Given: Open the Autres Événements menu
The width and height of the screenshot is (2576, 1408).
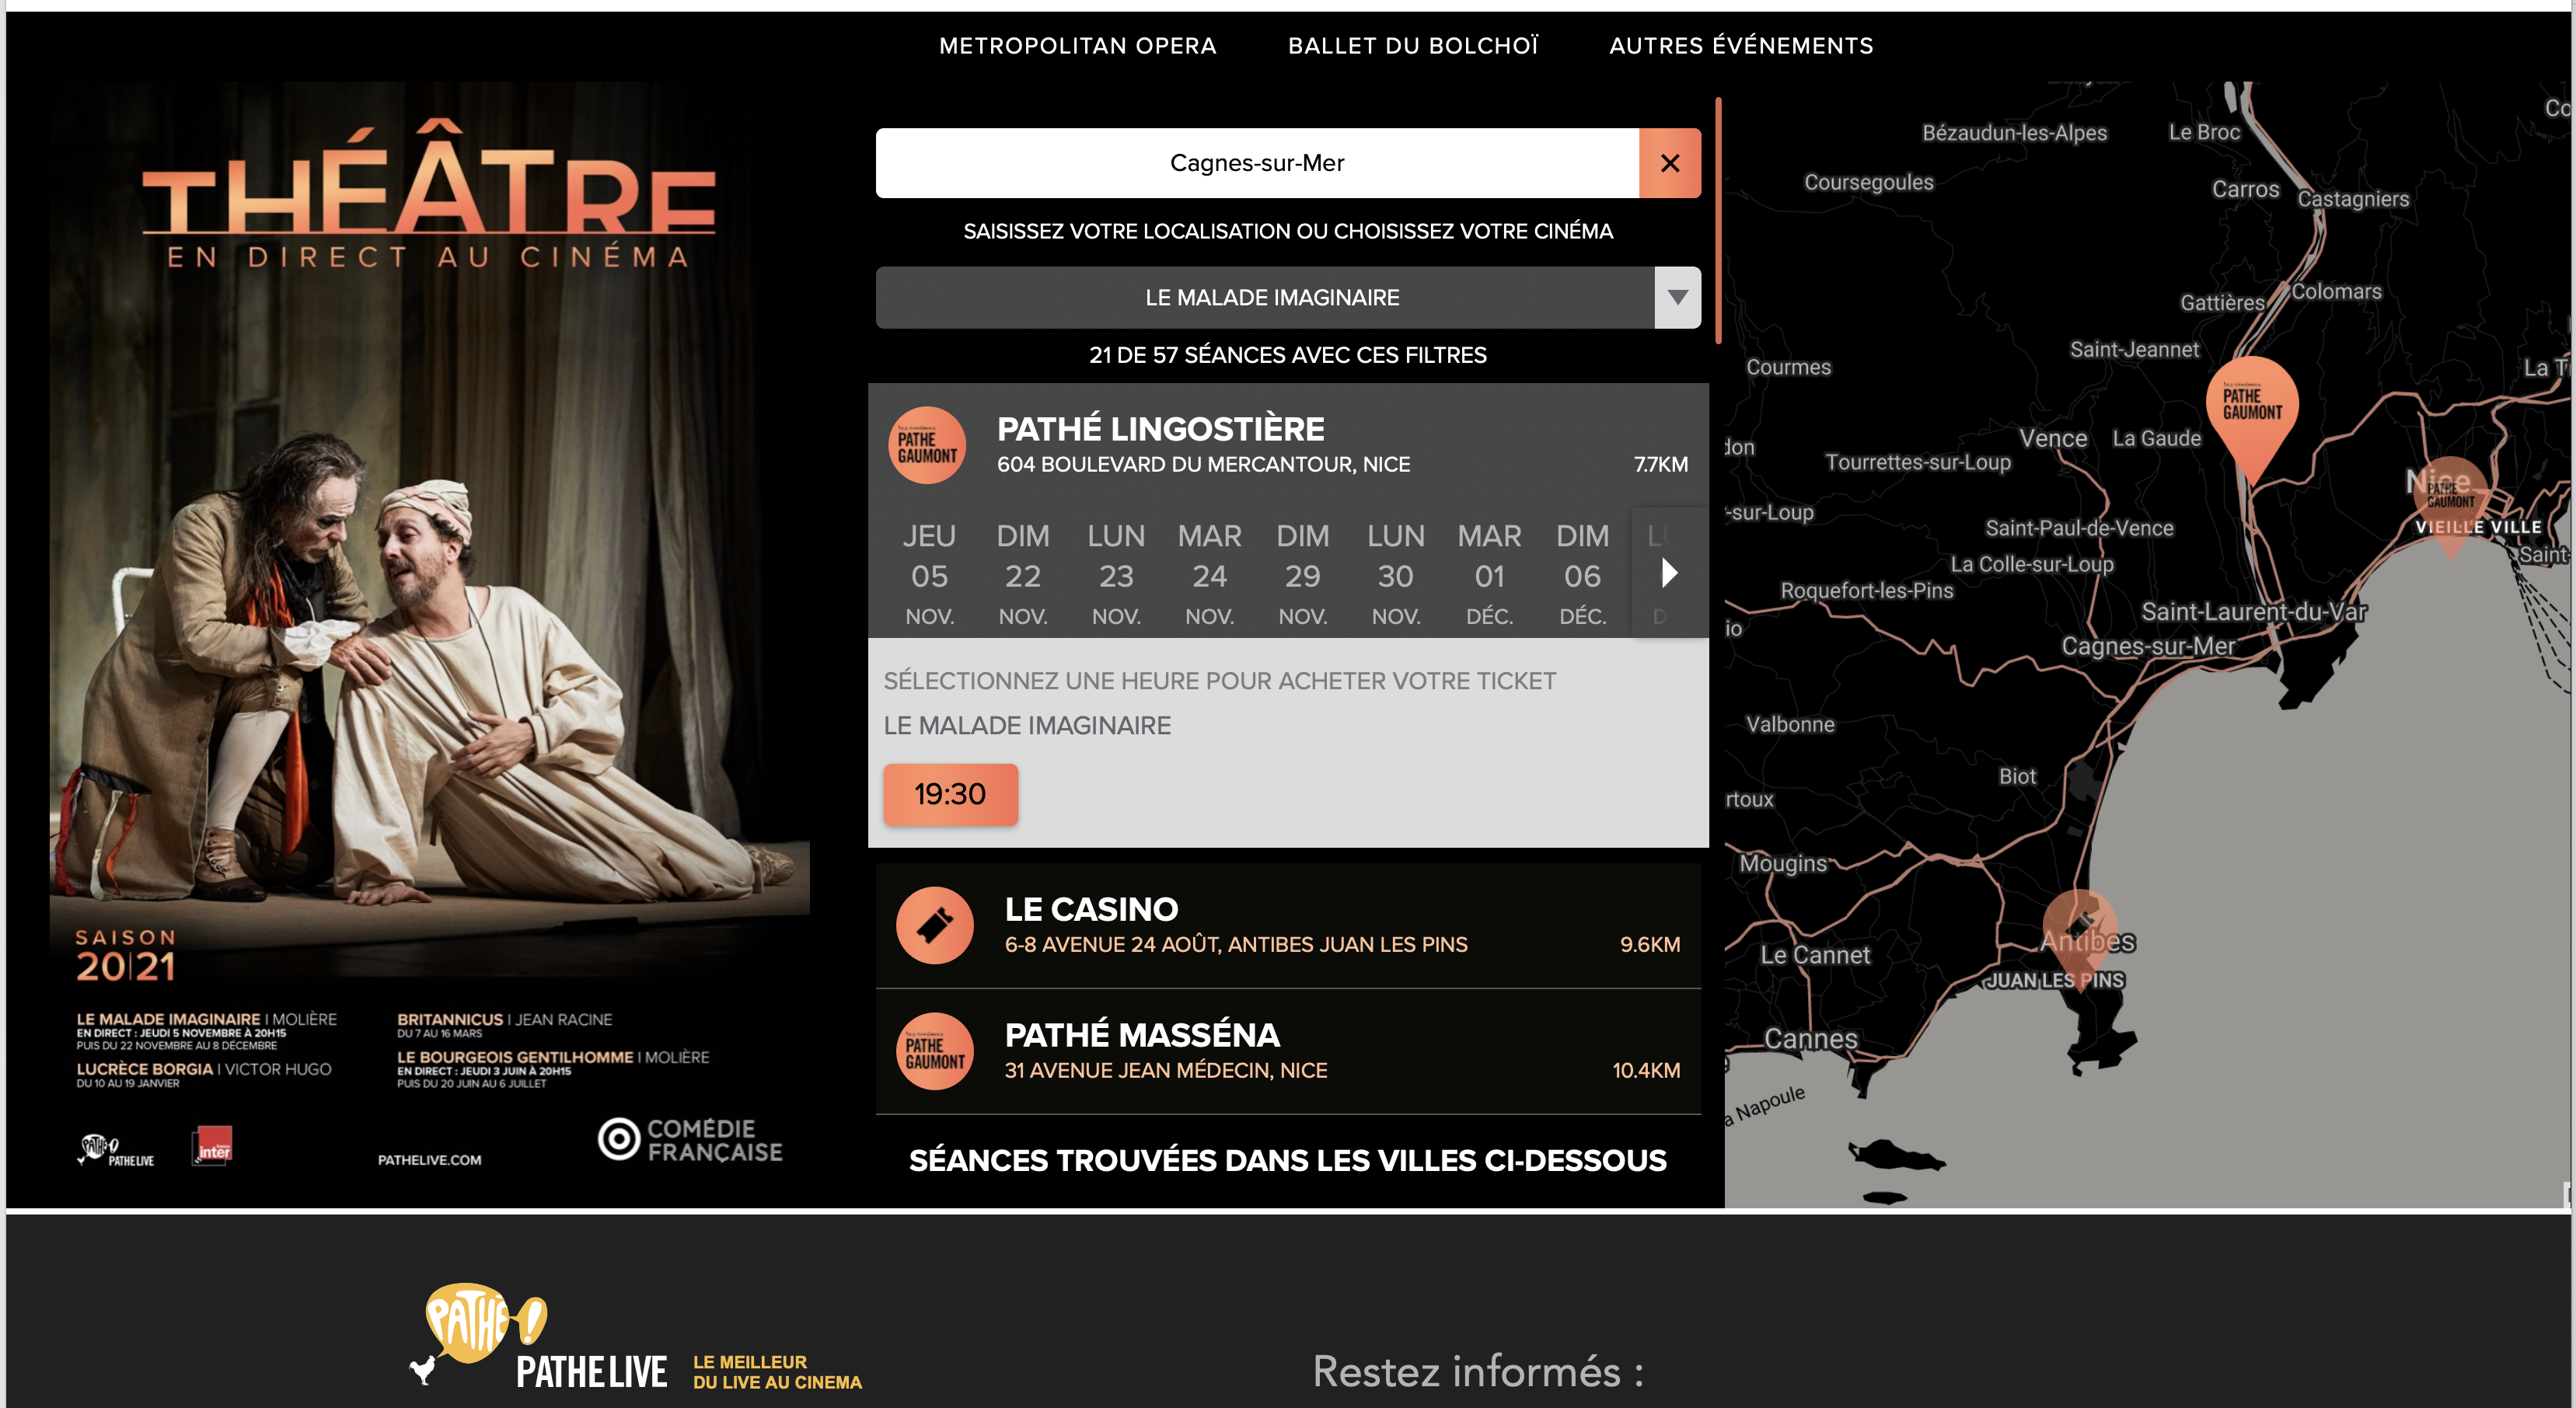Looking at the screenshot, I should point(1741,46).
